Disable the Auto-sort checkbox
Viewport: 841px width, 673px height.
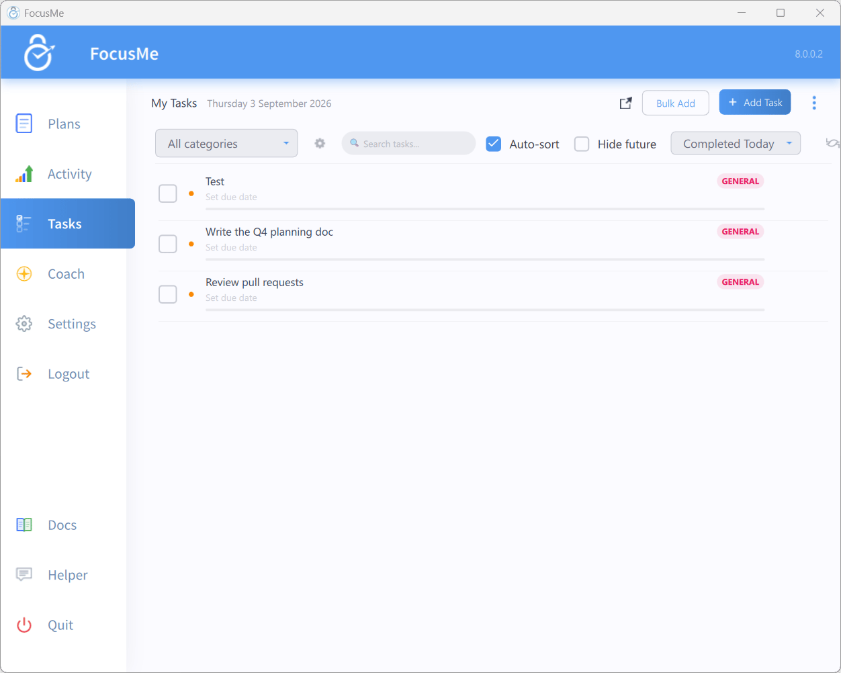point(494,144)
